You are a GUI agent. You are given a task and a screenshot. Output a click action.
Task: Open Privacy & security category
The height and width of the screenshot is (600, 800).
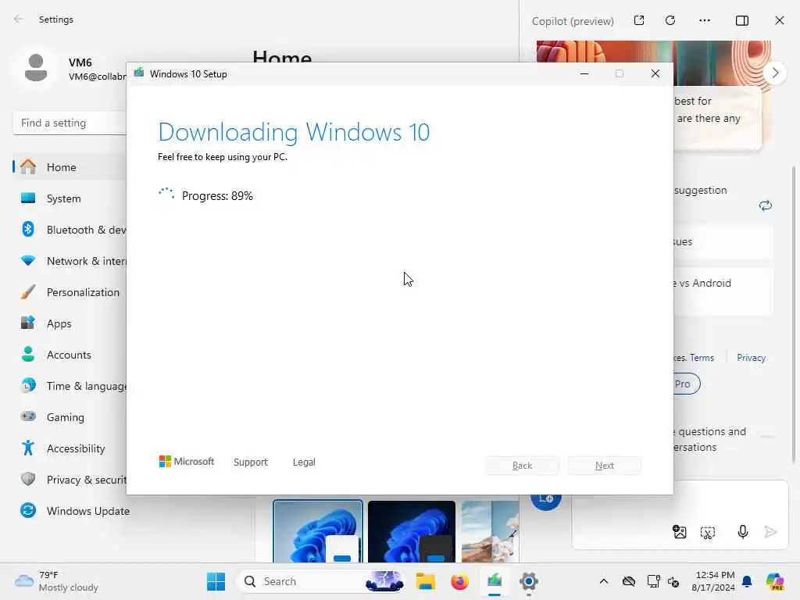70,480
